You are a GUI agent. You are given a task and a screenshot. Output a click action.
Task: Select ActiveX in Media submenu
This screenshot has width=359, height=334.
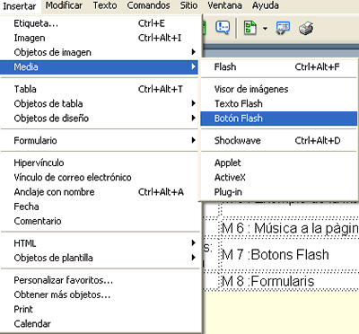point(279,177)
